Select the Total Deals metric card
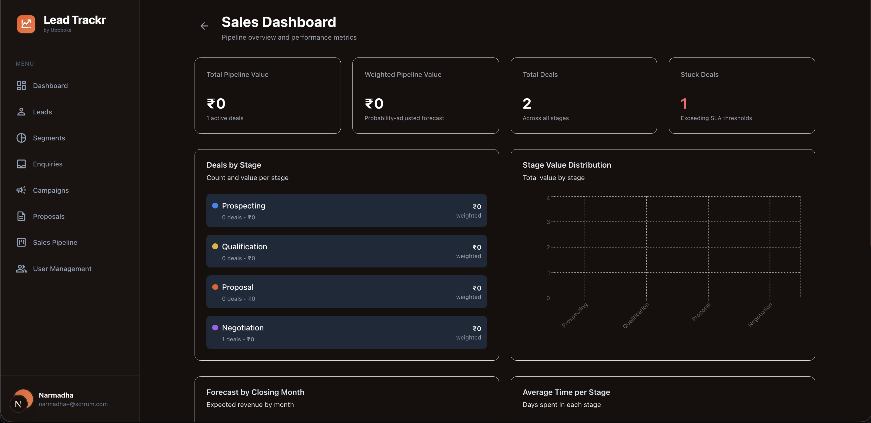This screenshot has height=423, width=871. point(584,96)
